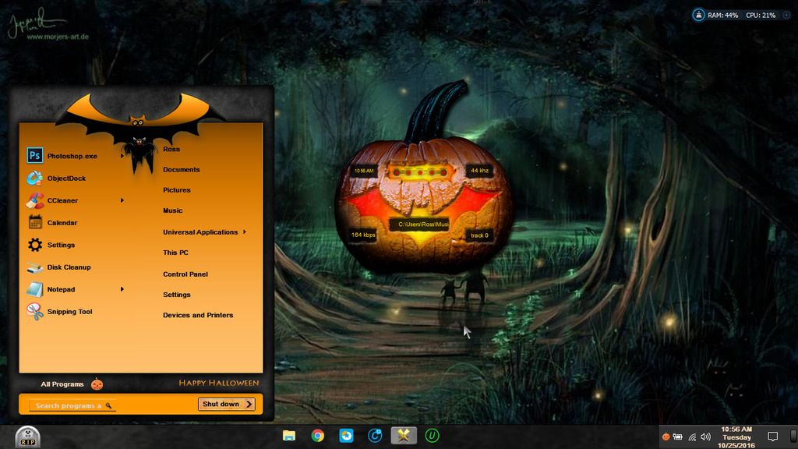Expand the Universal Applications submenu
This screenshot has width=798, height=449.
(245, 232)
